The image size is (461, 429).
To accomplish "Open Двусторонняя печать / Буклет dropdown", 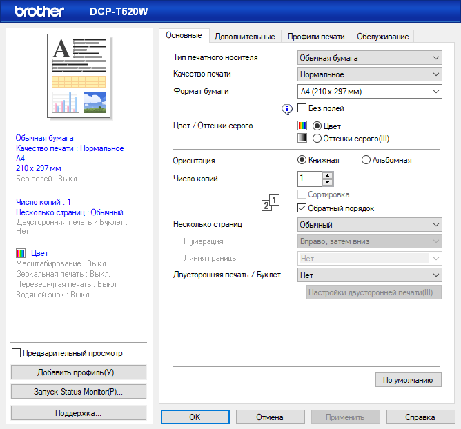I will (370, 275).
